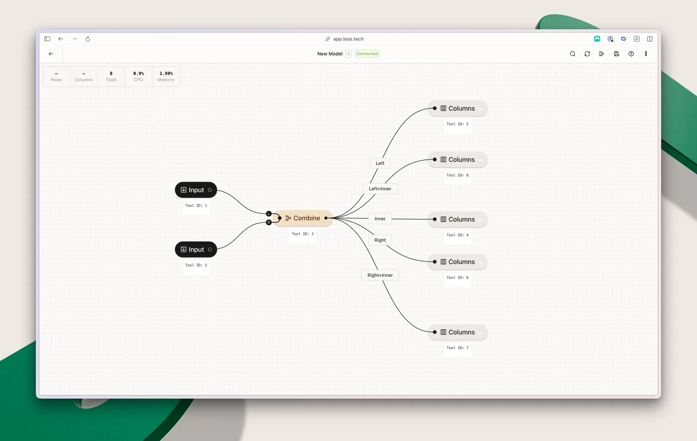Click the search icon in the toolbar
Screen dimensions: 697x441
click(x=573, y=54)
